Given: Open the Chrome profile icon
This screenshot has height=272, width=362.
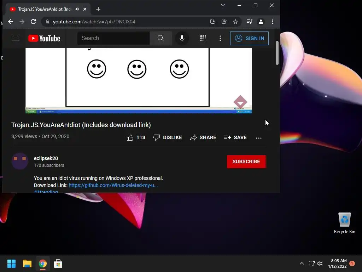Looking at the screenshot, I should pos(261,22).
